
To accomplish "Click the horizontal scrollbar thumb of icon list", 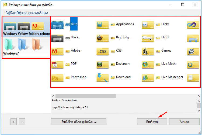I will 86,96.
